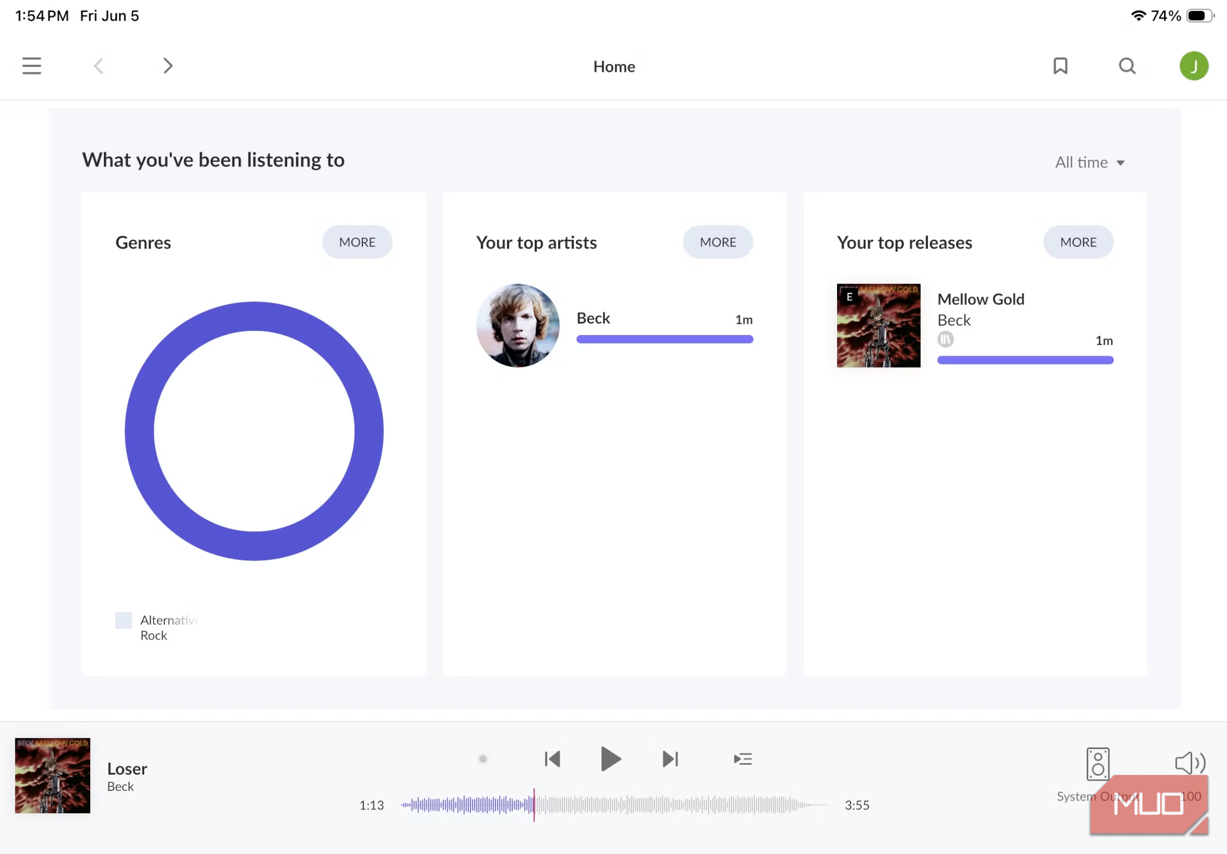The image size is (1227, 854).
Task: Click the genres donut chart ring
Action: (x=254, y=316)
